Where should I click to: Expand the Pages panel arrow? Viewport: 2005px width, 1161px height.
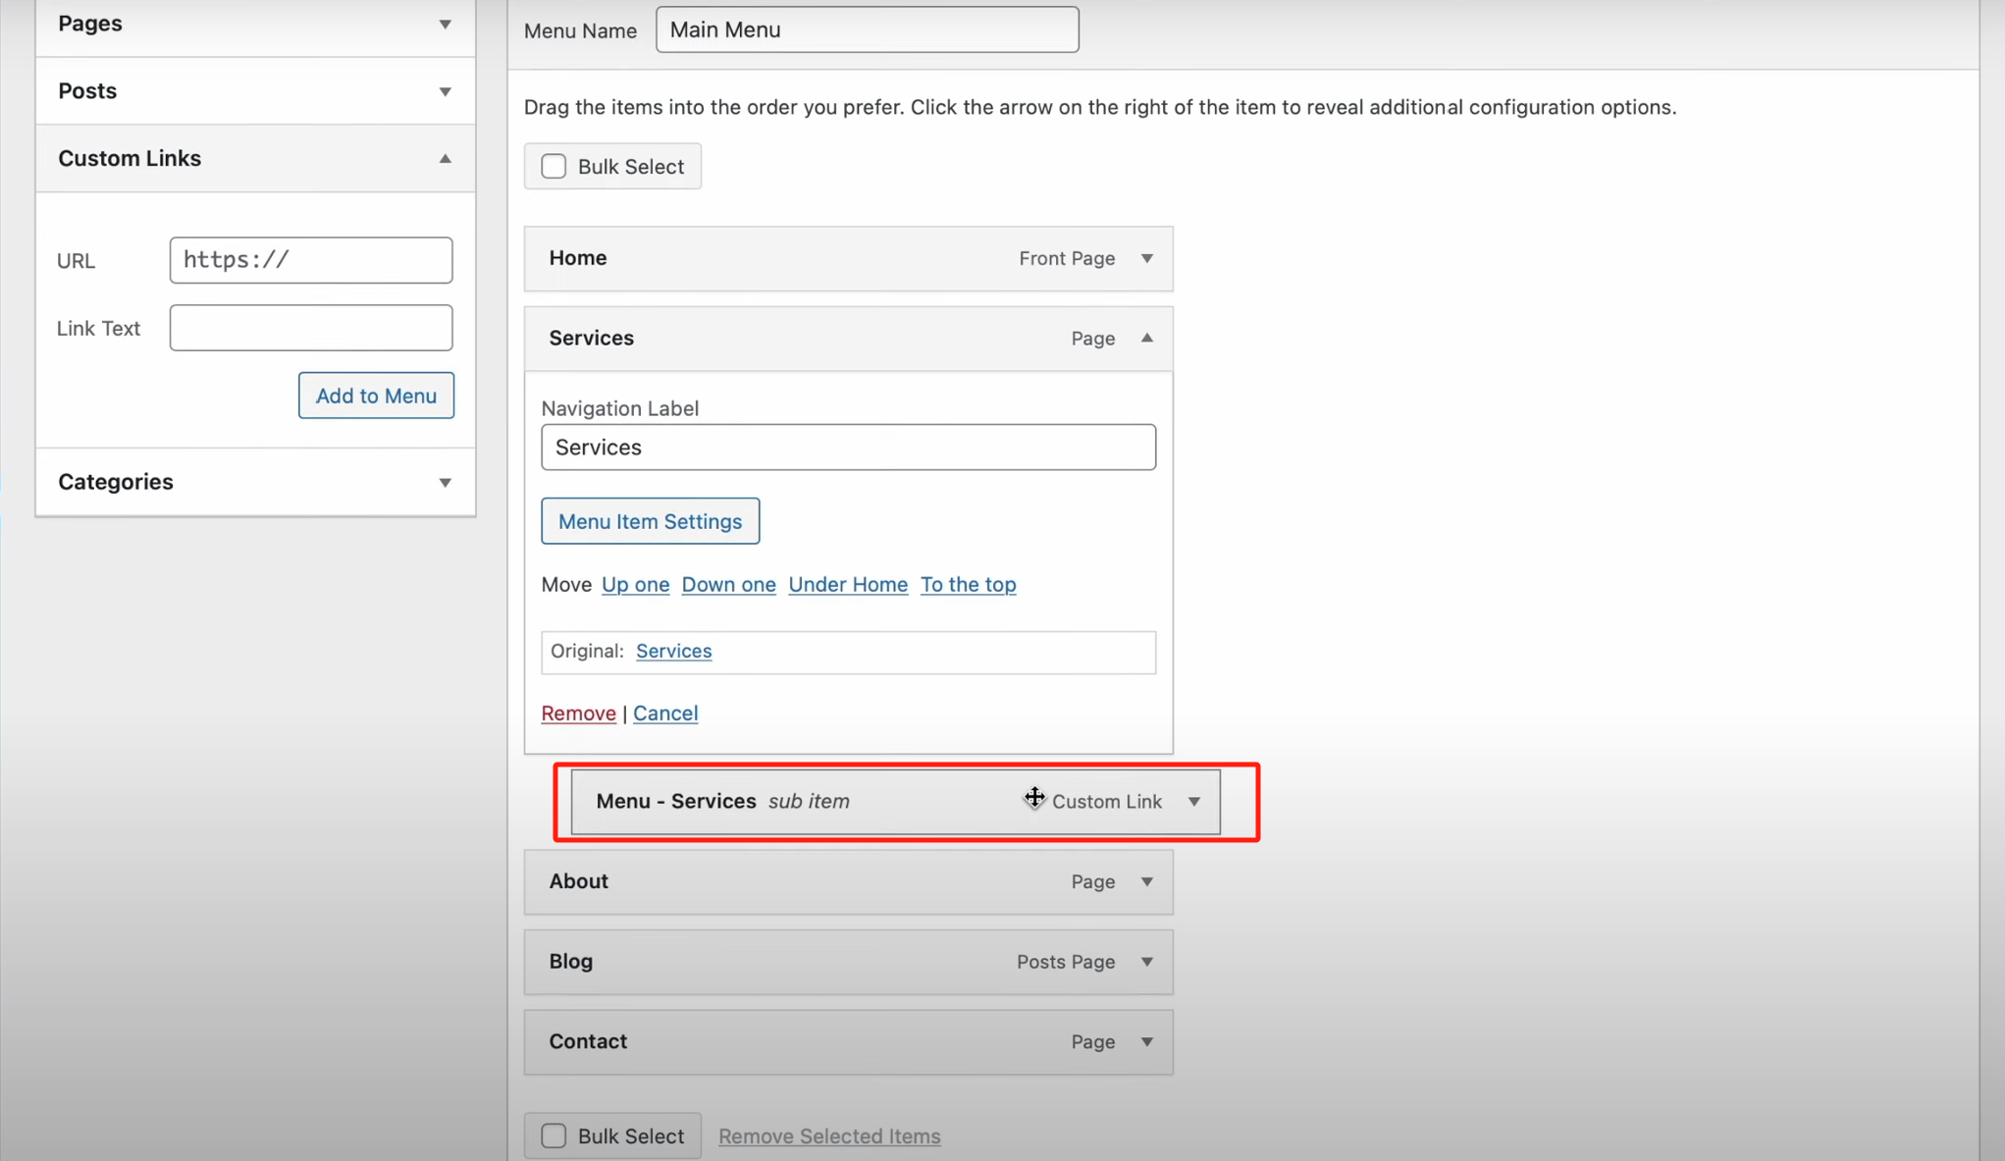click(x=445, y=24)
